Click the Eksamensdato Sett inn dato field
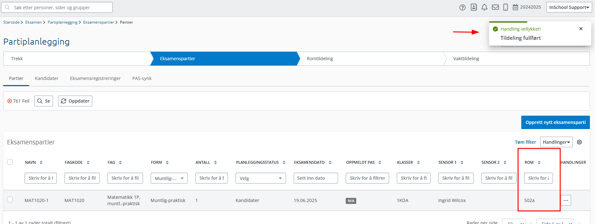Viewport: 595px width, 224px height. (x=315, y=178)
